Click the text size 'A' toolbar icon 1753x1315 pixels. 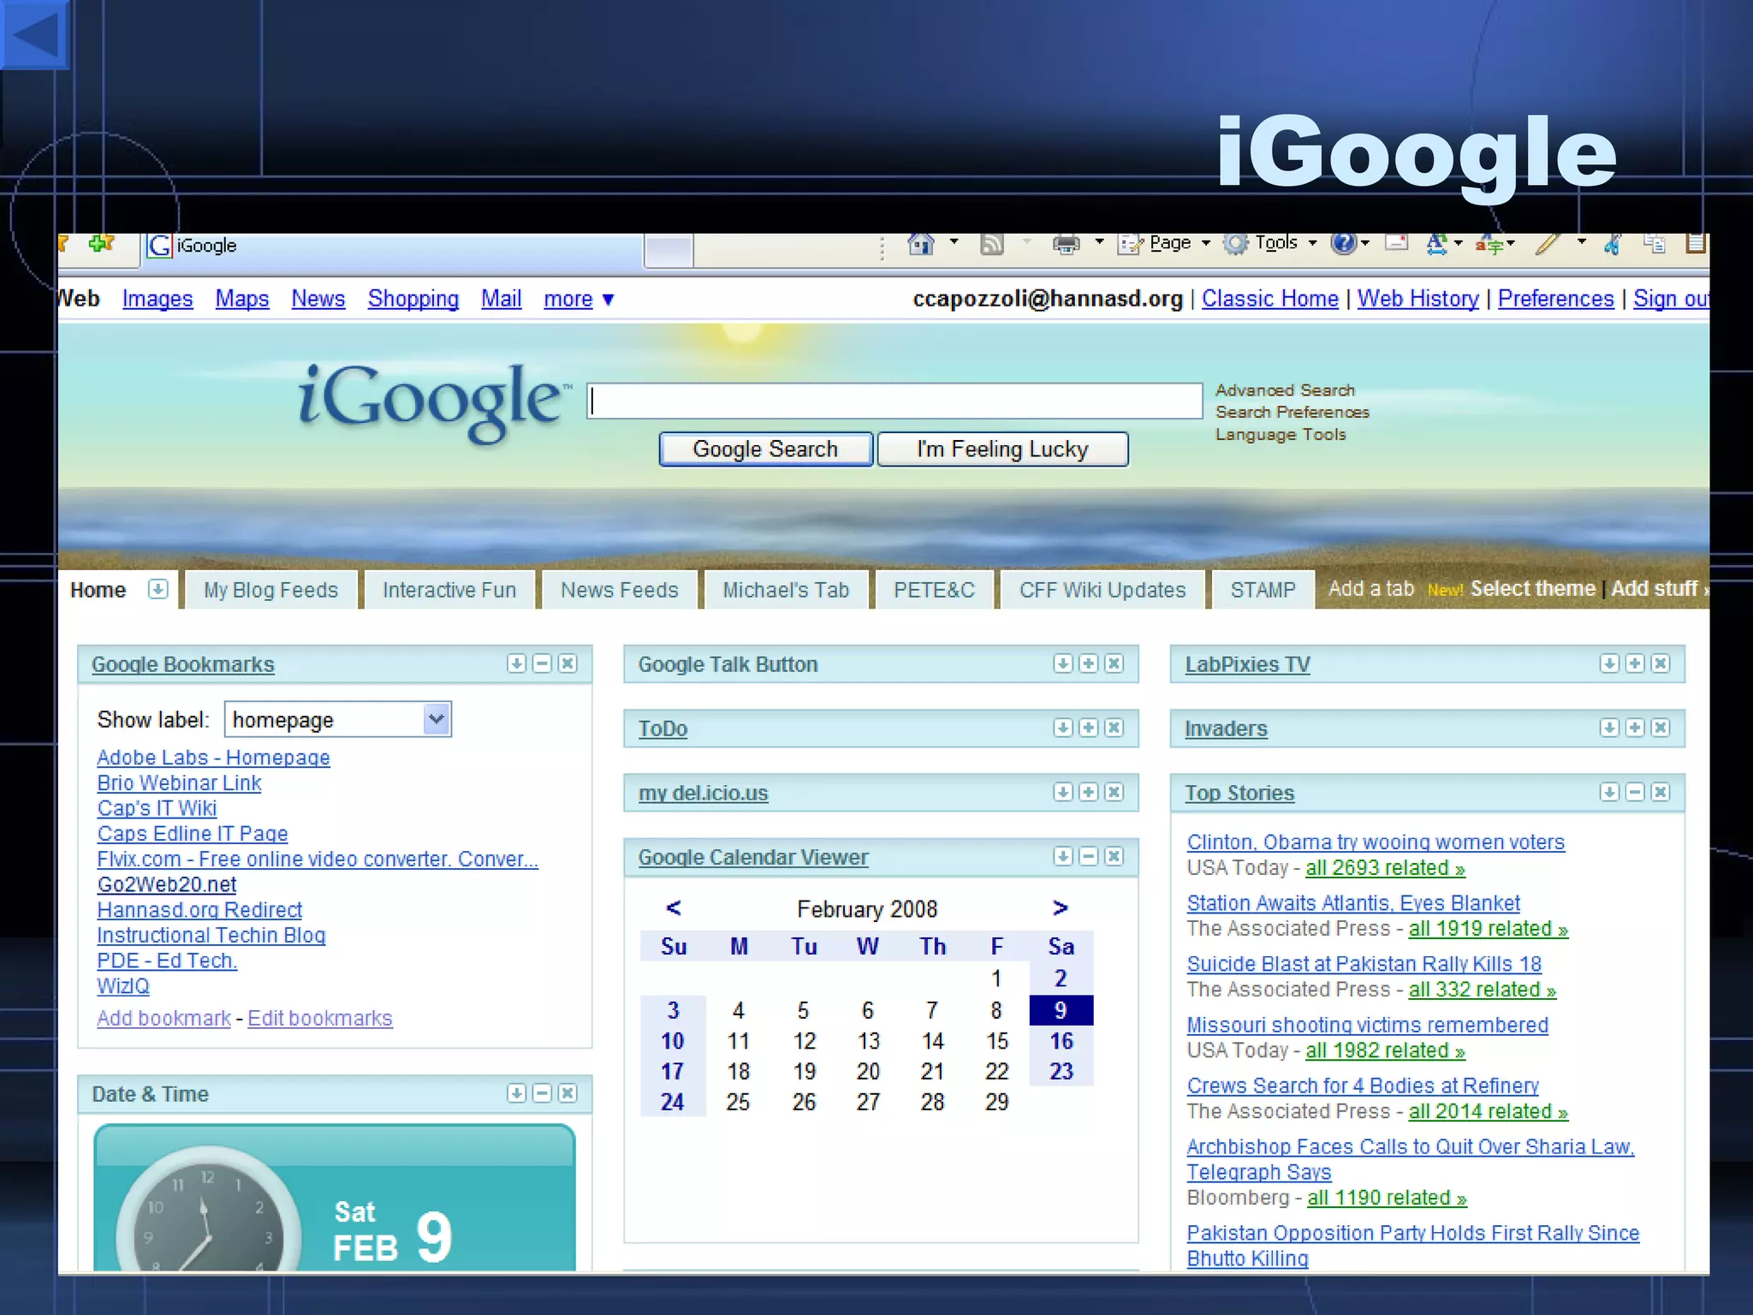point(1435,245)
